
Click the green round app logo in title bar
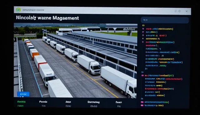[x=18, y=10]
